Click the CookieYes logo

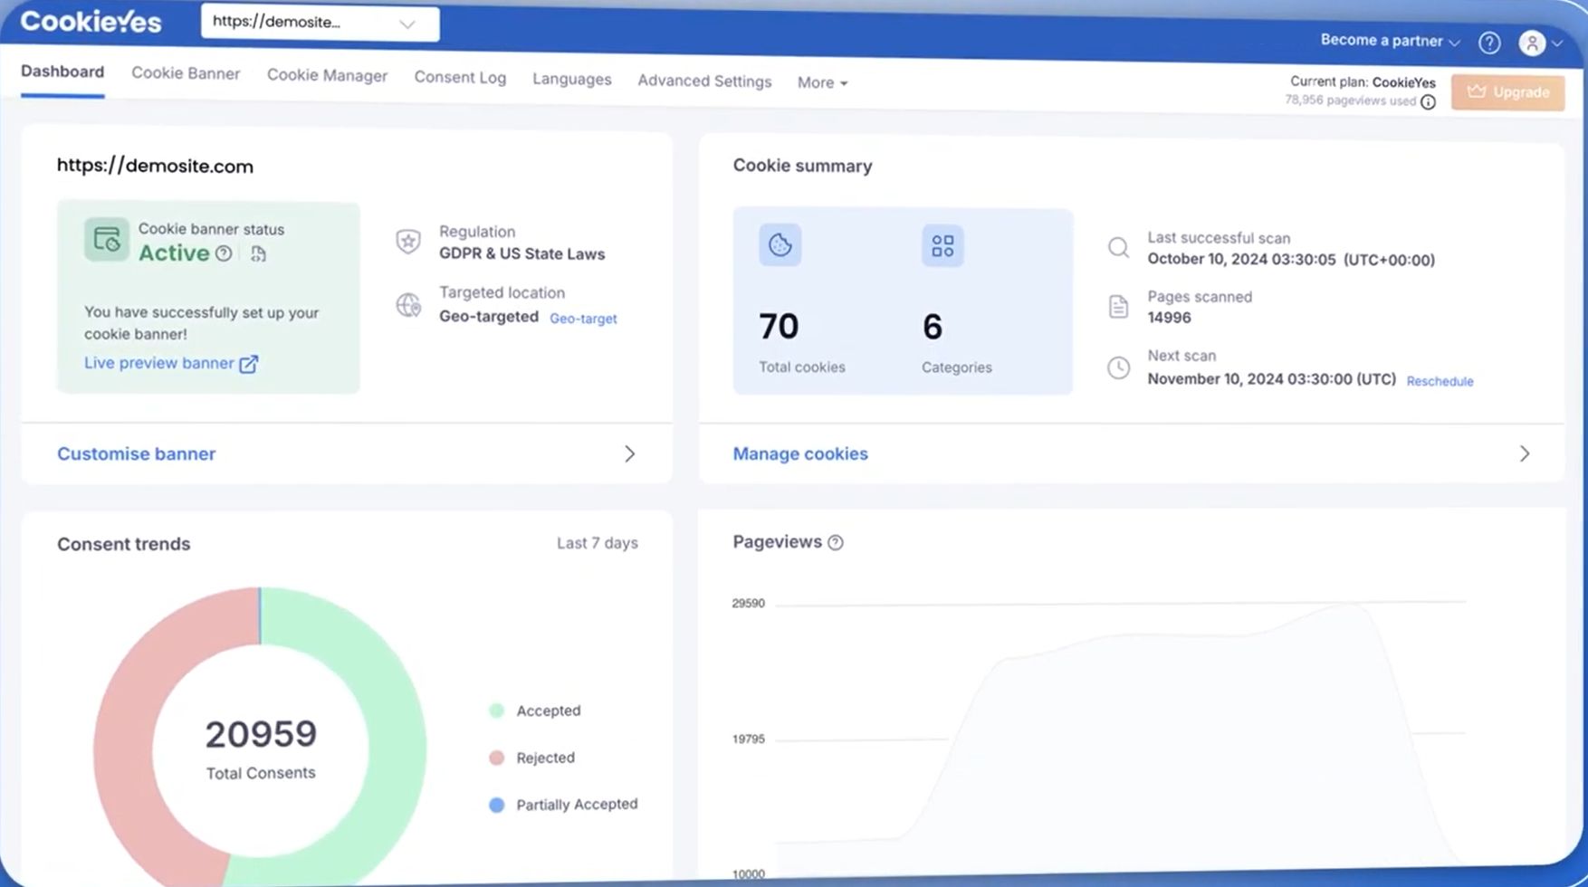pyautogui.click(x=91, y=22)
